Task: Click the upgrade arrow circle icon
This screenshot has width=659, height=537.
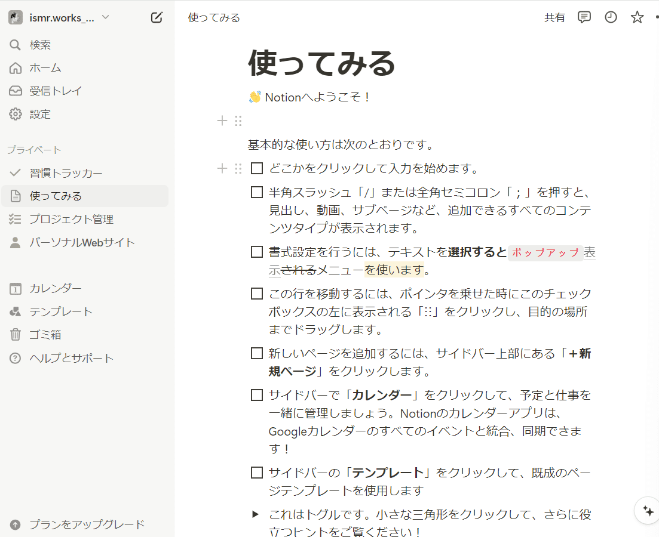Action: coord(15,525)
